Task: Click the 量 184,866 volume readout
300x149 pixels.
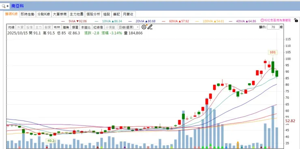Action: pyautogui.click(x=133, y=33)
